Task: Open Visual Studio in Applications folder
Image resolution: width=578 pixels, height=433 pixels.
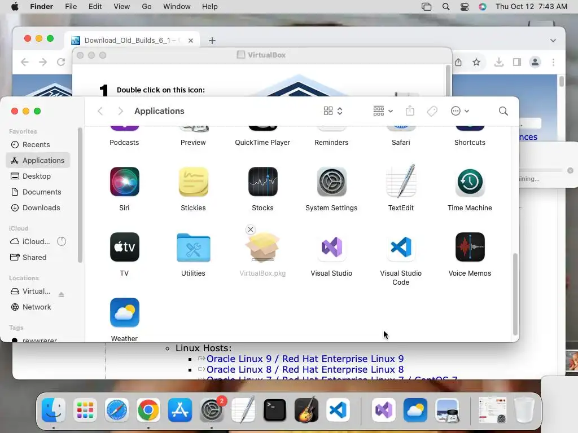Action: (331, 247)
